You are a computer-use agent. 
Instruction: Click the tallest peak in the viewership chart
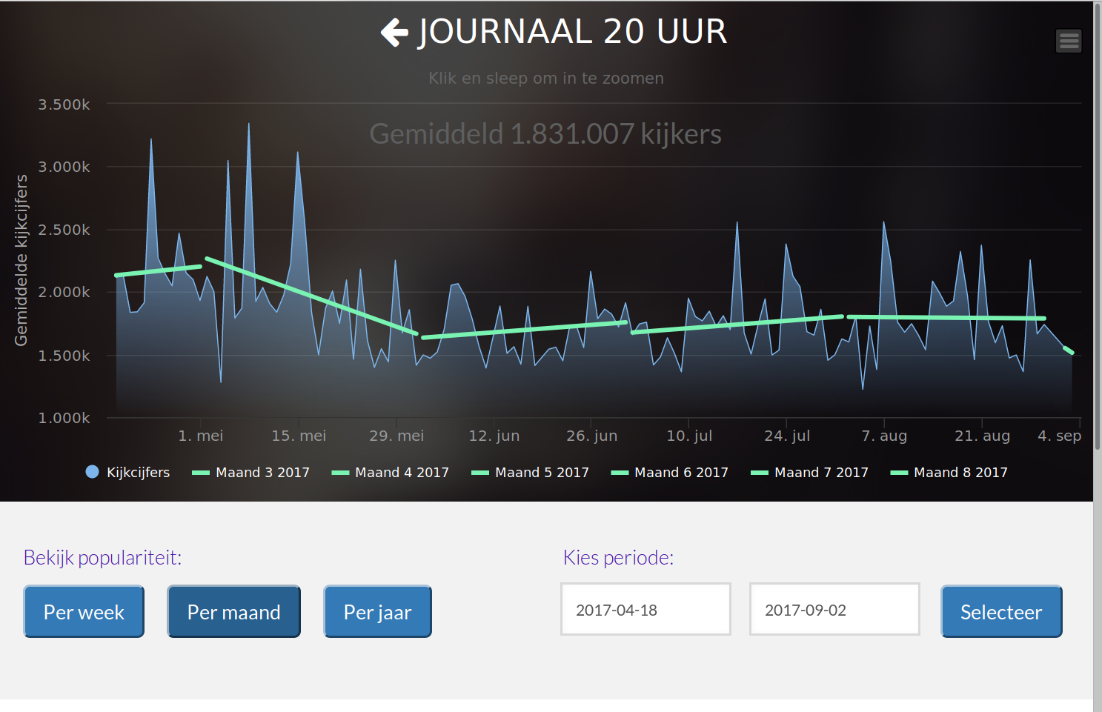tap(248, 124)
